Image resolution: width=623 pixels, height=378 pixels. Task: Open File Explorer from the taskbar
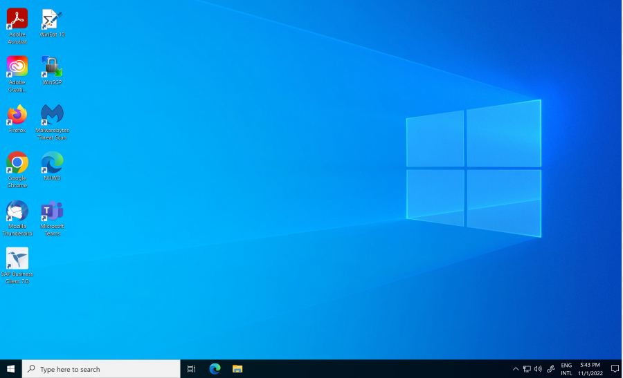click(x=237, y=369)
